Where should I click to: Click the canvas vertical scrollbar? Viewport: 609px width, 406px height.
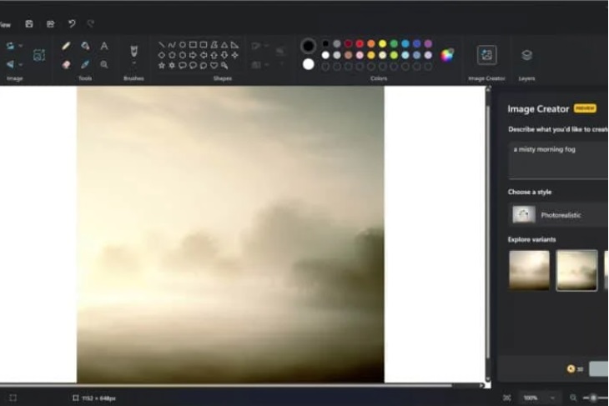488,233
